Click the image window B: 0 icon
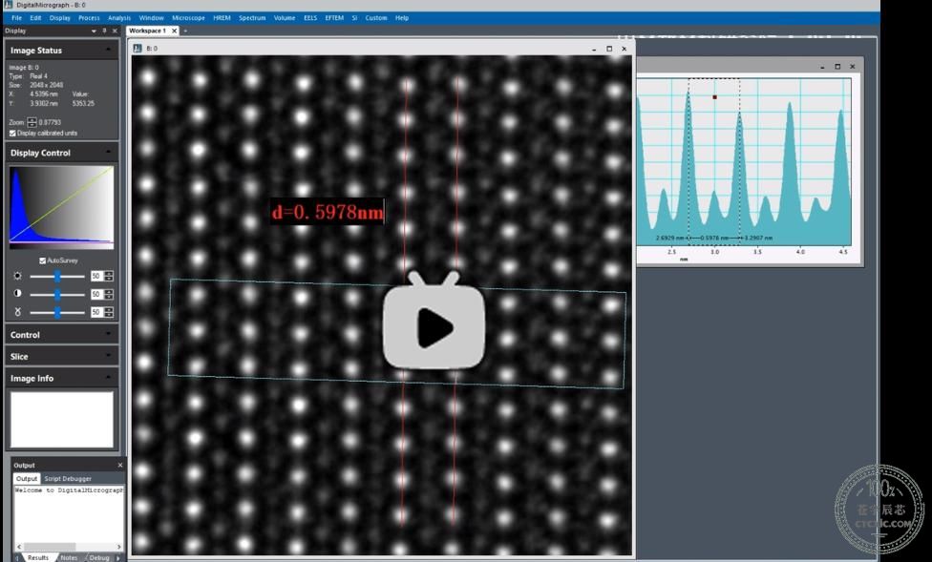Viewport: 932px width, 562px height. 138,49
